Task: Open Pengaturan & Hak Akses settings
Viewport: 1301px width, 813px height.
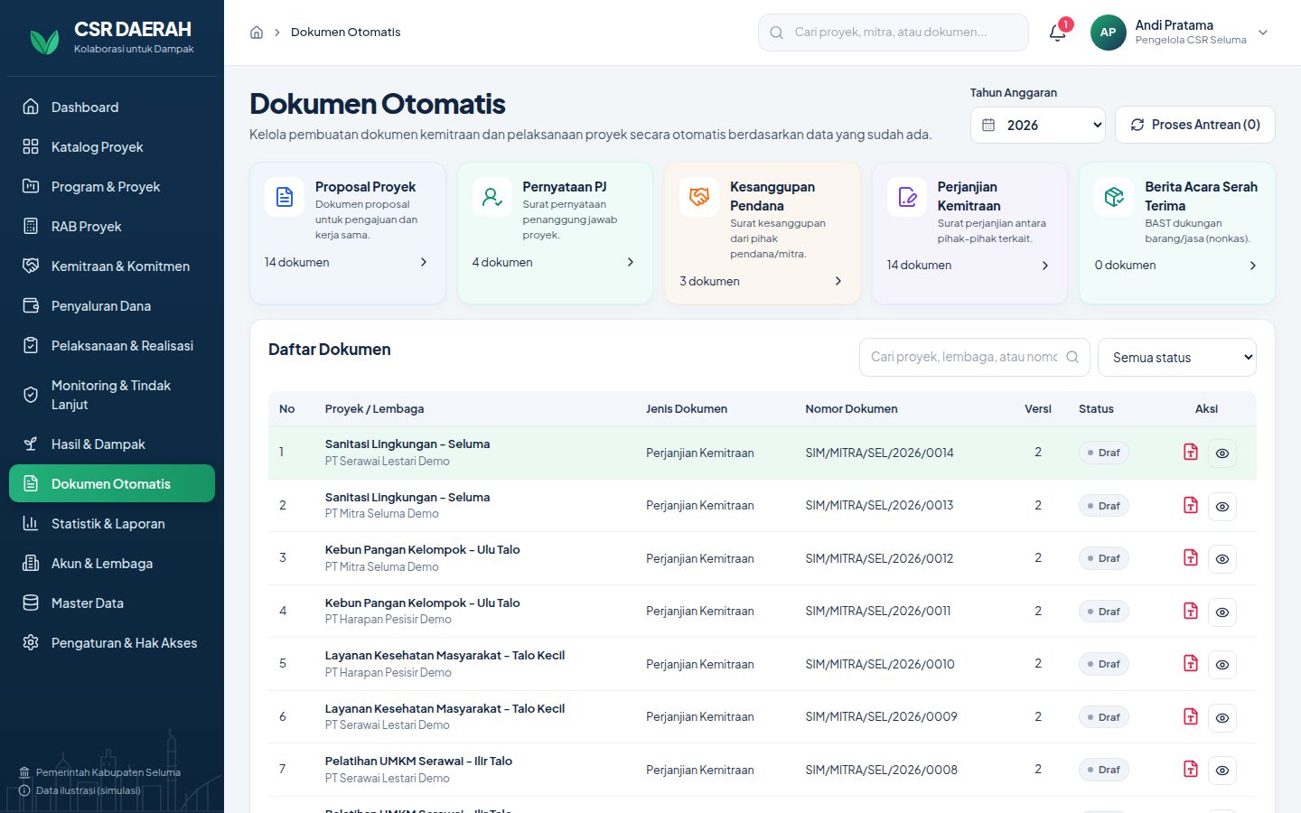Action: 112,643
